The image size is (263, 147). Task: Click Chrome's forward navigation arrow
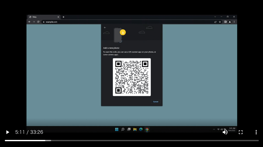coord(34,22)
